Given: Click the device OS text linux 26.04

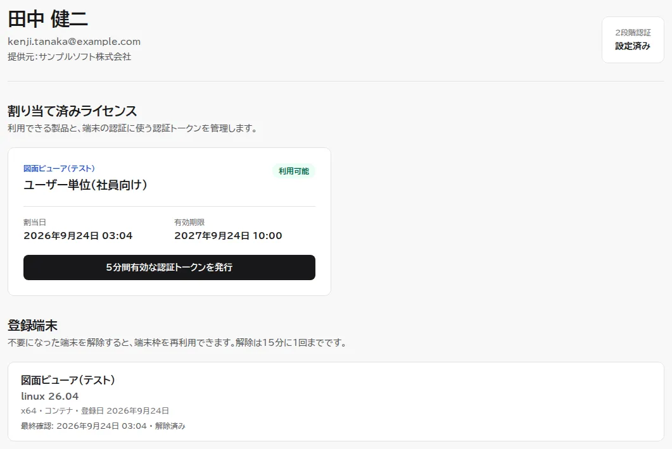Looking at the screenshot, I should 49,397.
